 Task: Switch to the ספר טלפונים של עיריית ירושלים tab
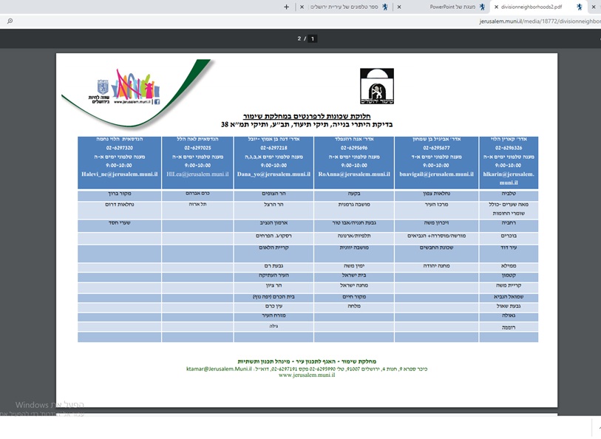344,7
